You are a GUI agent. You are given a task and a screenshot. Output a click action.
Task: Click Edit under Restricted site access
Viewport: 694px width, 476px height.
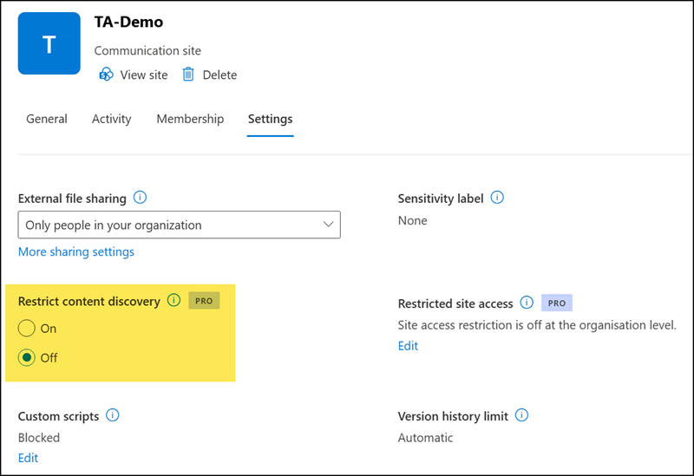tap(408, 346)
